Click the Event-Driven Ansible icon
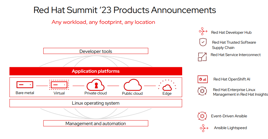 [x=202, y=116]
